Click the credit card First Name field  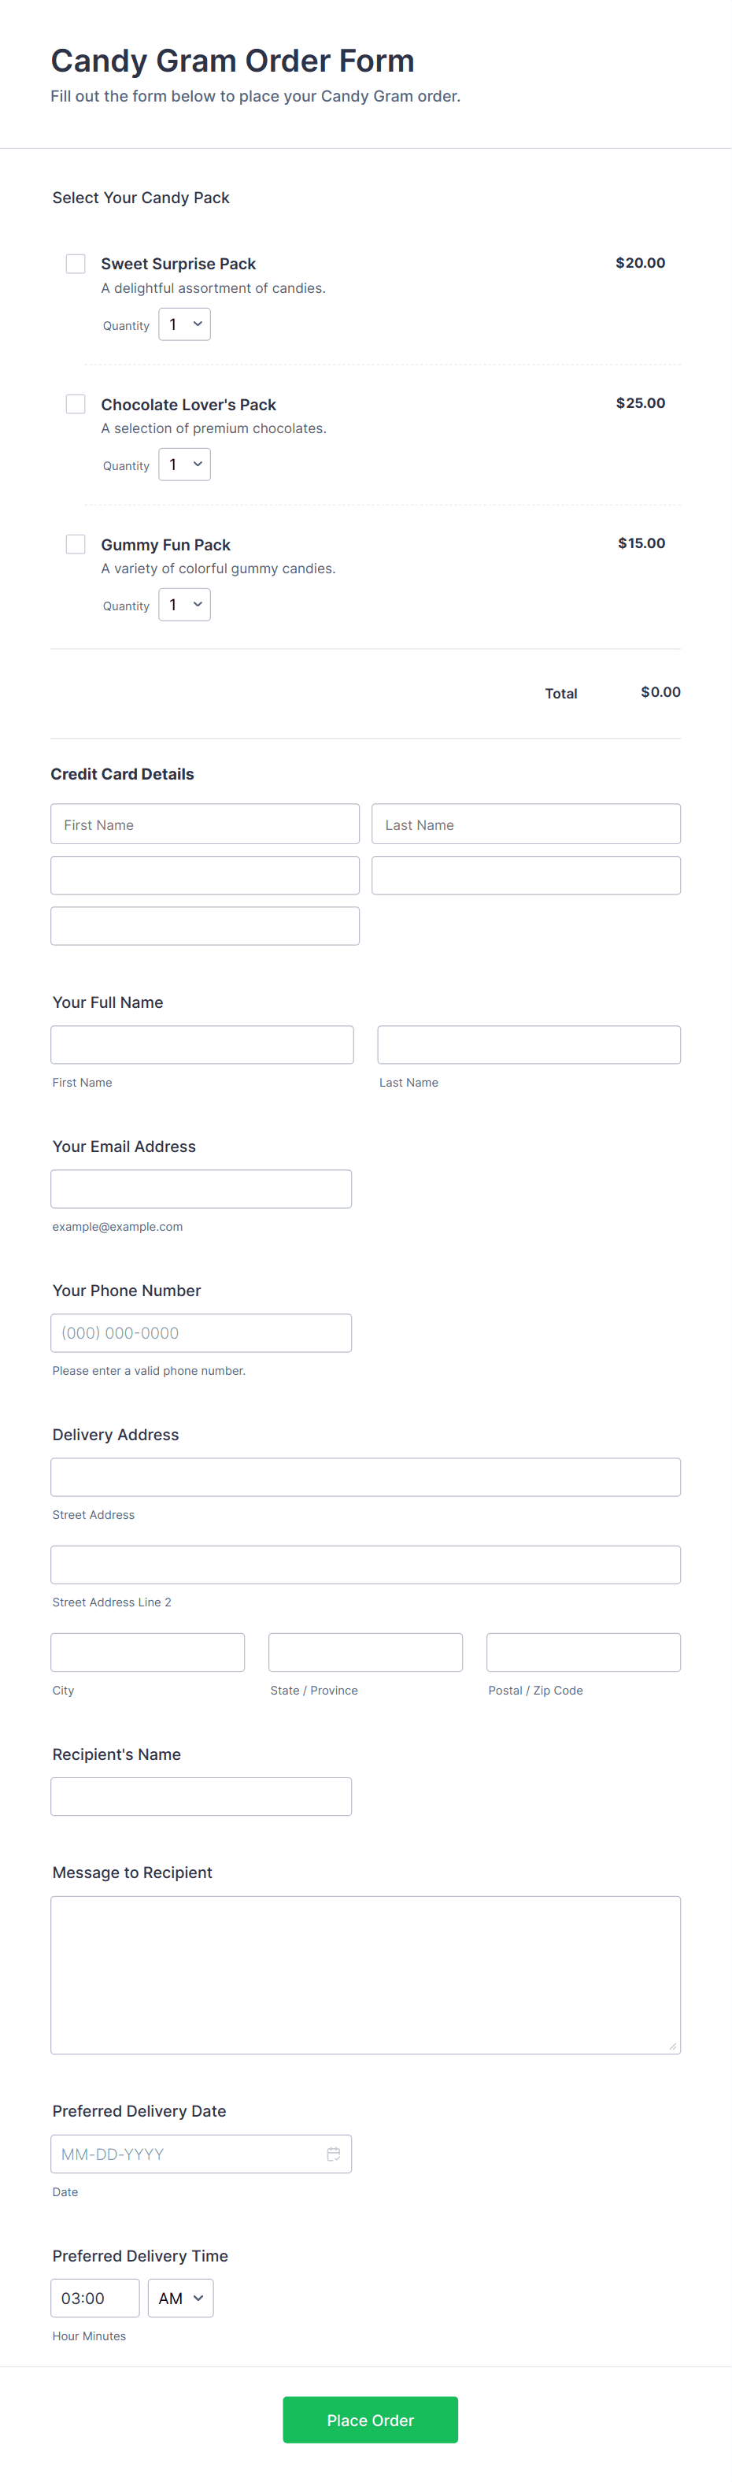point(205,824)
